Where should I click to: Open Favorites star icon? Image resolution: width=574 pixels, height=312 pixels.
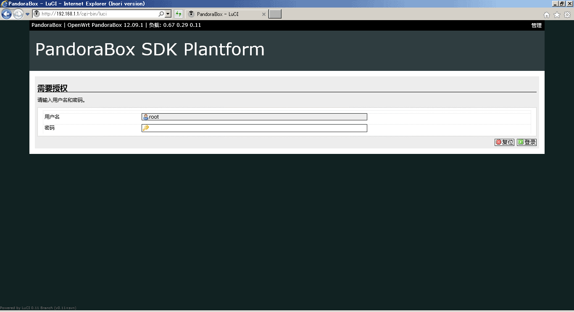(557, 15)
